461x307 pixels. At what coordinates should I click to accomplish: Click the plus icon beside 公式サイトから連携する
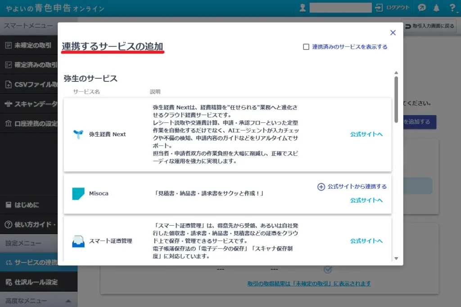point(321,187)
